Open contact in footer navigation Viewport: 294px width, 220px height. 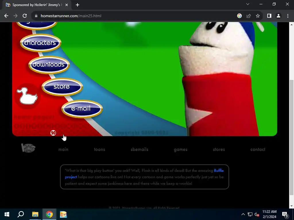coord(258,150)
